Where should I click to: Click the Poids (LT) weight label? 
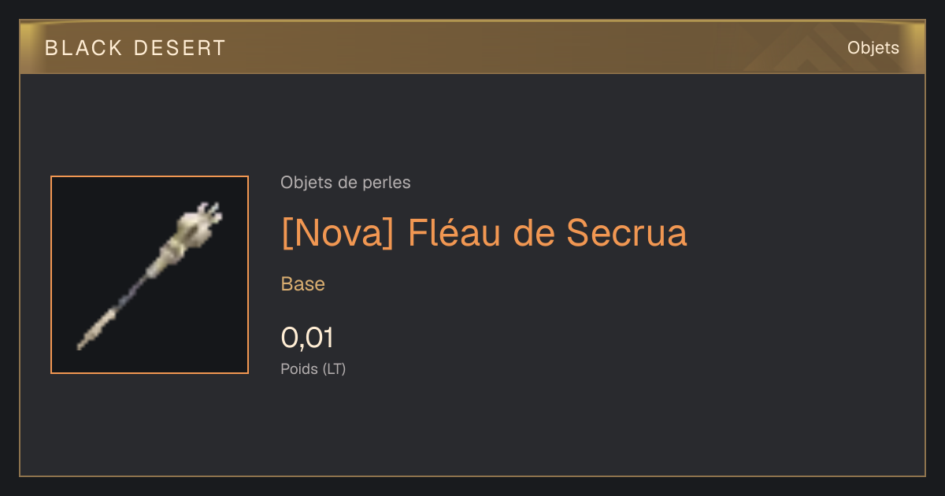coord(313,368)
